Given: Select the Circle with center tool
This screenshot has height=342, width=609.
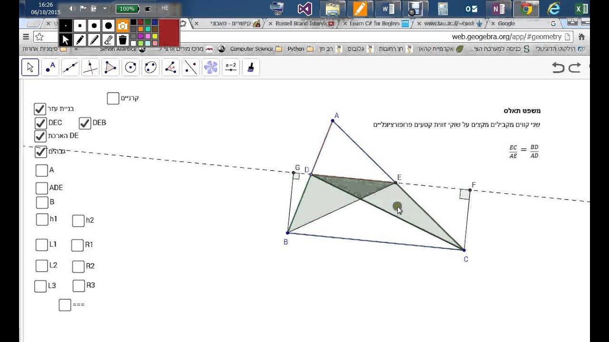Looking at the screenshot, I should (x=130, y=67).
